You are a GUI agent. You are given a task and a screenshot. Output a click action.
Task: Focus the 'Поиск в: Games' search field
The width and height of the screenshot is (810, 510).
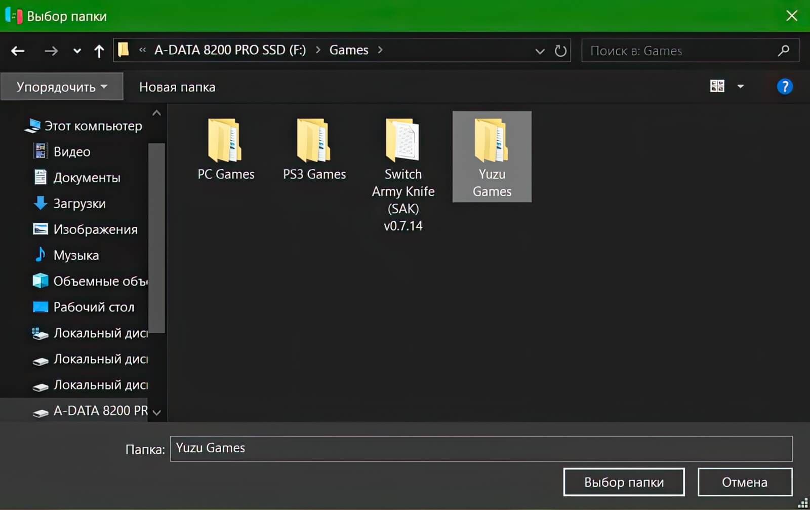(x=690, y=51)
